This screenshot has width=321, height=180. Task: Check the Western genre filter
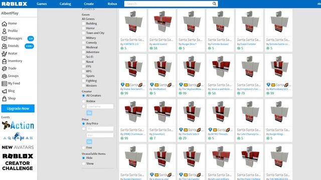(x=84, y=85)
